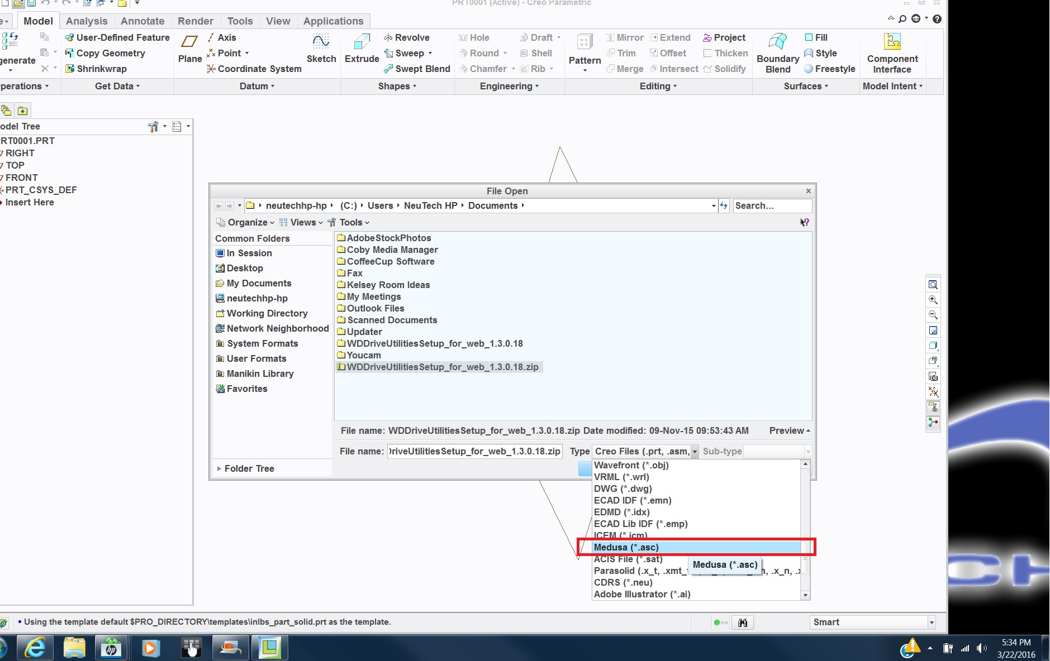Screen dimensions: 1050x661
Task: Click the Style surface tool
Action: tap(820, 53)
